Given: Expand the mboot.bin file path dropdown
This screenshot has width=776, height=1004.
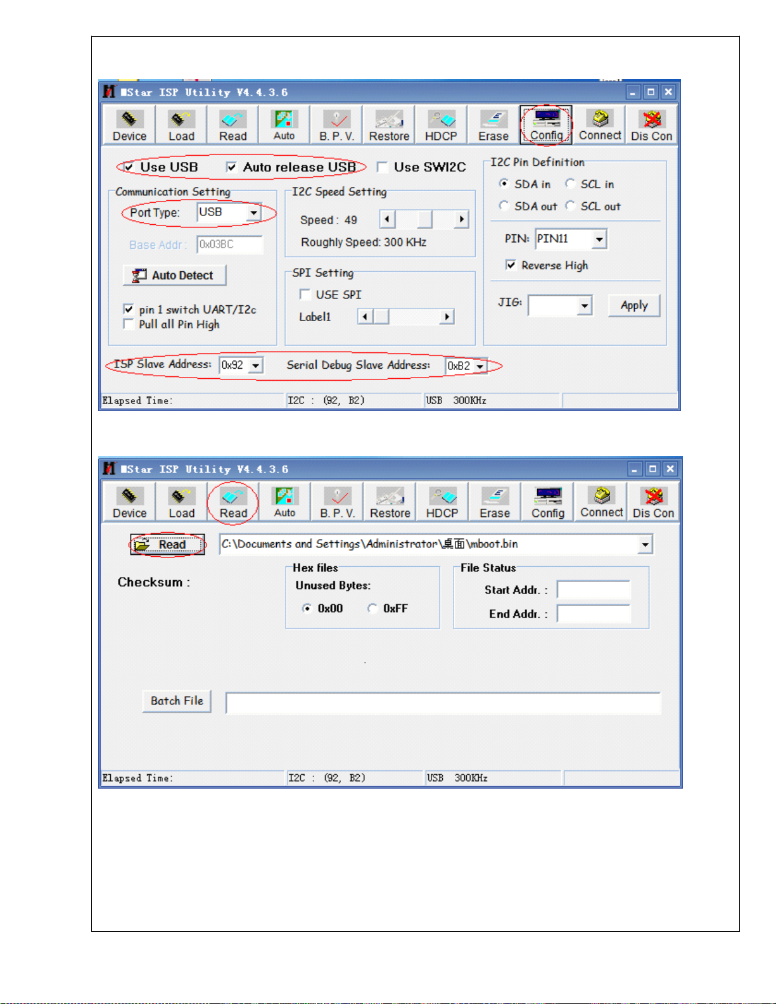Looking at the screenshot, I should [x=645, y=544].
